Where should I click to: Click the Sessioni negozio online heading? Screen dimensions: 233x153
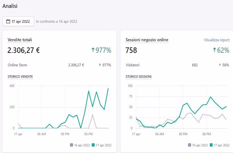147,40
